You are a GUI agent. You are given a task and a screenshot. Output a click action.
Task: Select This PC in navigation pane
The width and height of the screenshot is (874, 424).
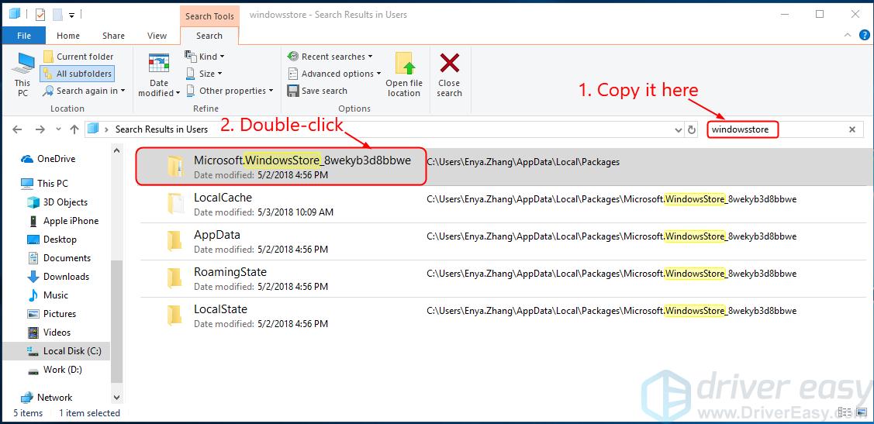[45, 183]
